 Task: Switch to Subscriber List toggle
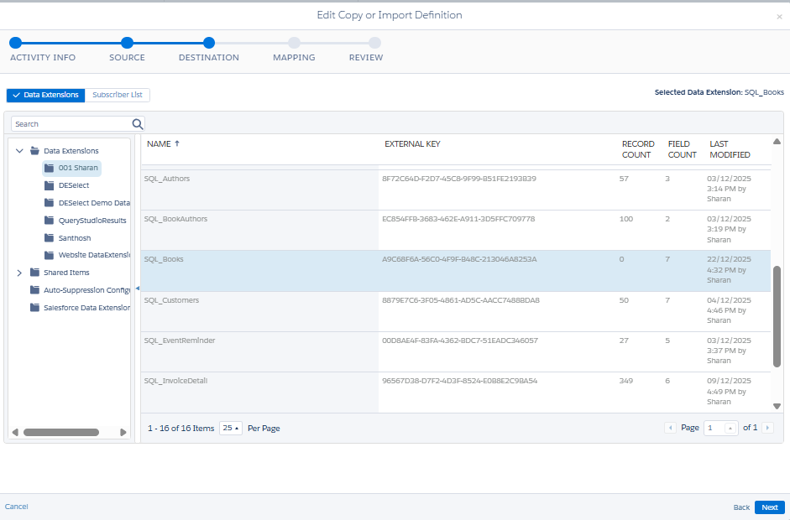click(x=117, y=96)
